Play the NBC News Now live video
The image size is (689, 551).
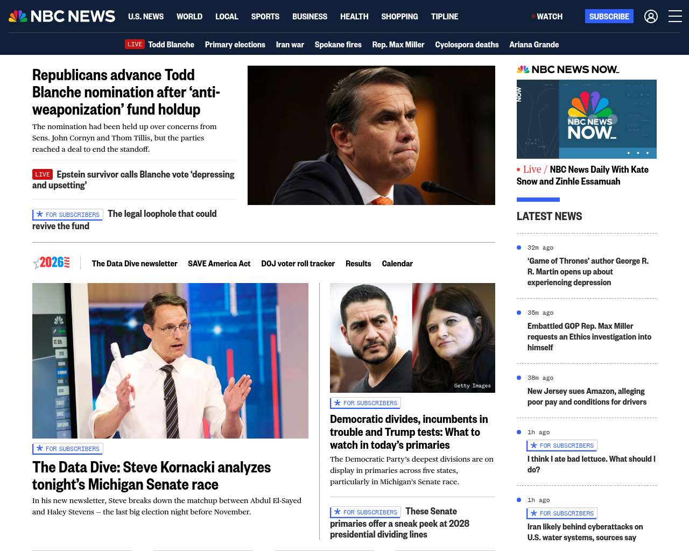pyautogui.click(x=587, y=119)
